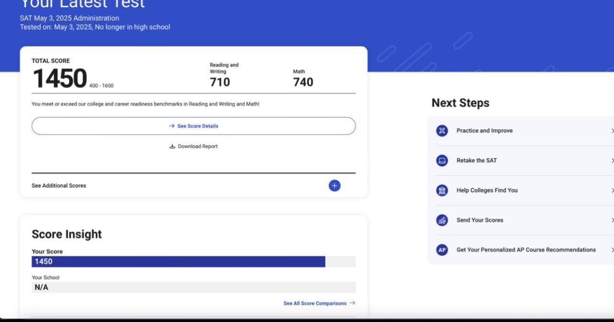Viewport: 614px width, 322px height.
Task: Click the AP badge icon
Action: coord(442,250)
